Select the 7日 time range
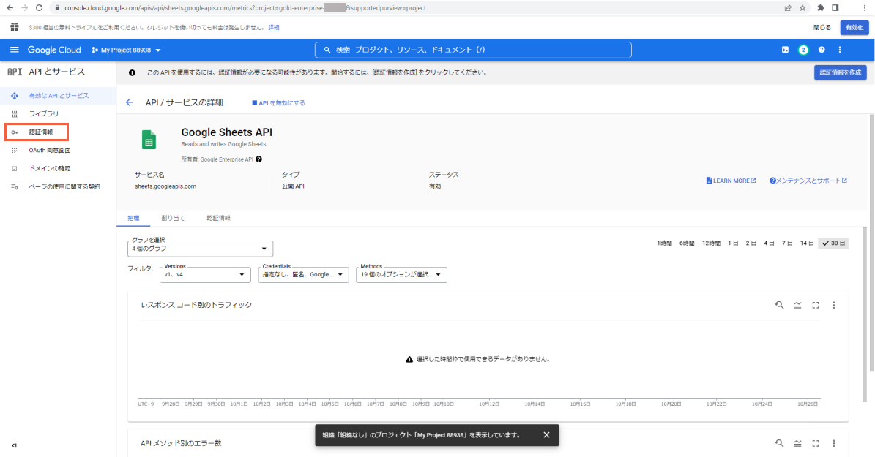This screenshot has width=875, height=457. click(x=787, y=243)
